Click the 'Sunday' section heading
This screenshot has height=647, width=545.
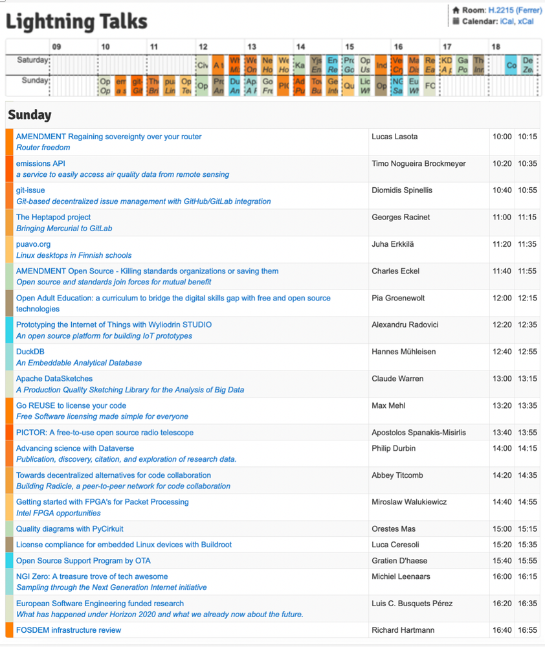30,115
